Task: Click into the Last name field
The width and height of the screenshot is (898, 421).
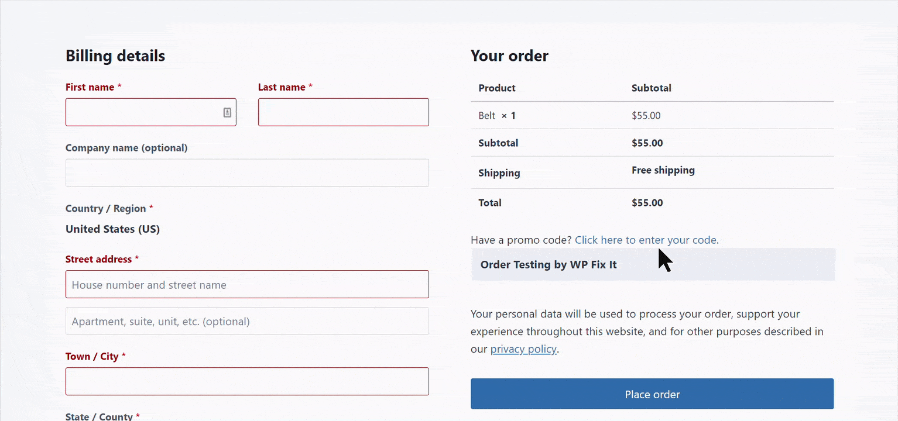Action: tap(343, 112)
